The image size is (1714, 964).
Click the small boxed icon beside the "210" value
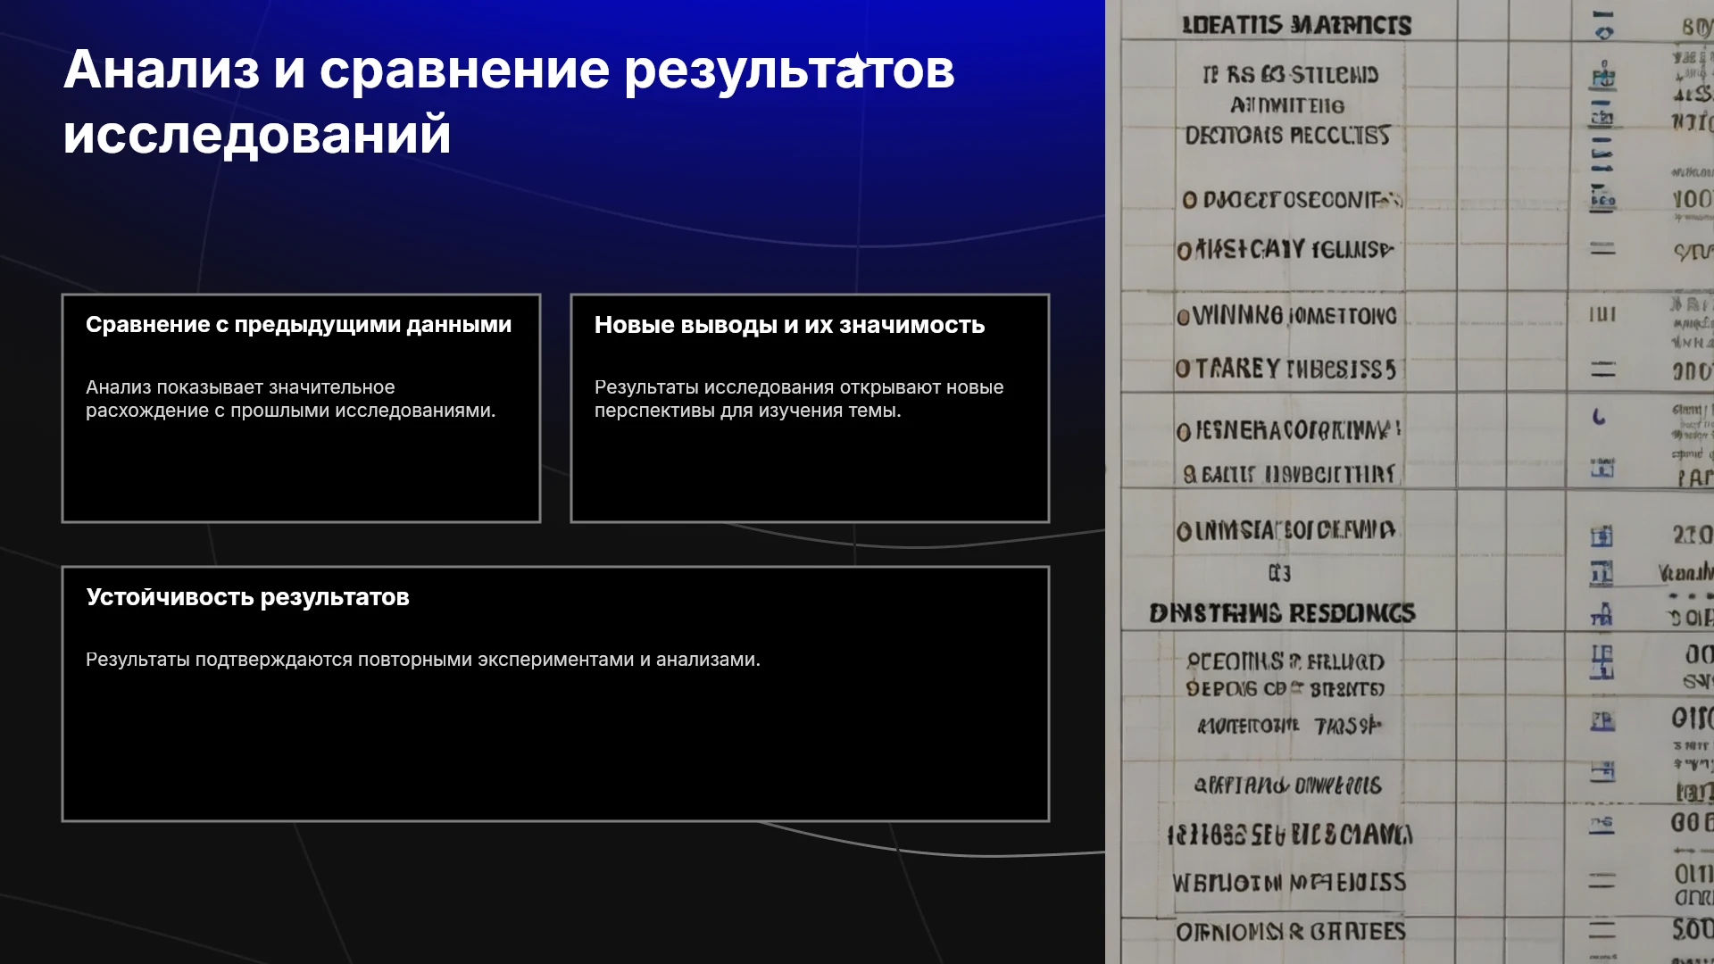(x=1602, y=536)
